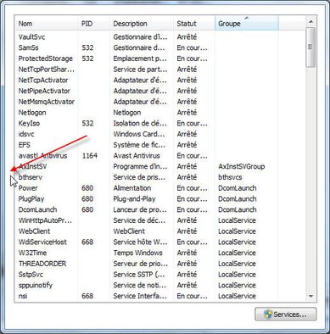Sort by the PID column header

click(x=94, y=24)
